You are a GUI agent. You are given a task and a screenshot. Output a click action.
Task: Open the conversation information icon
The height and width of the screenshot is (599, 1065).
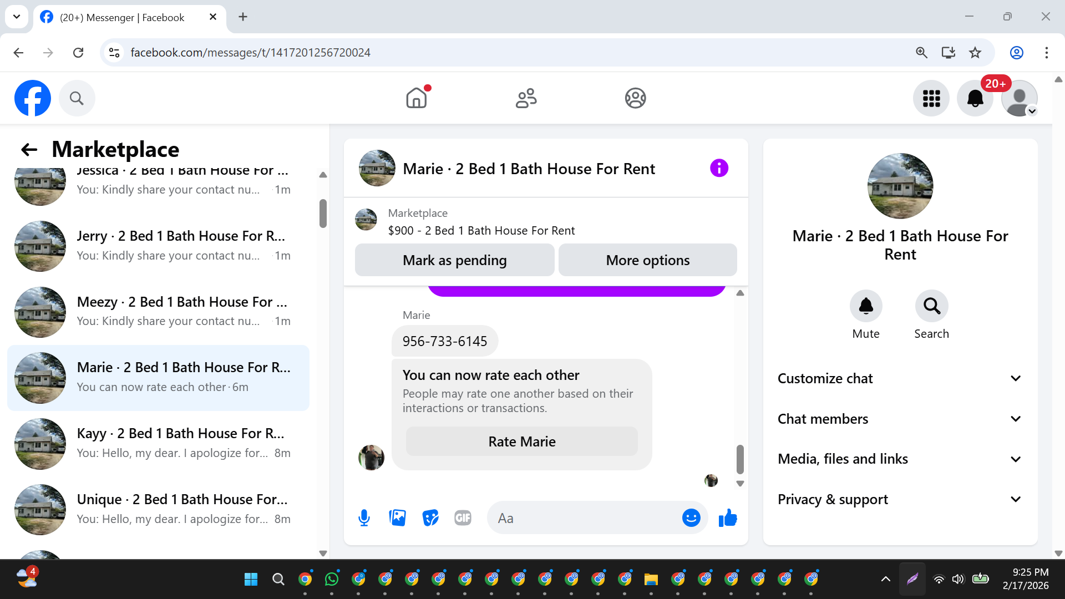tap(719, 168)
